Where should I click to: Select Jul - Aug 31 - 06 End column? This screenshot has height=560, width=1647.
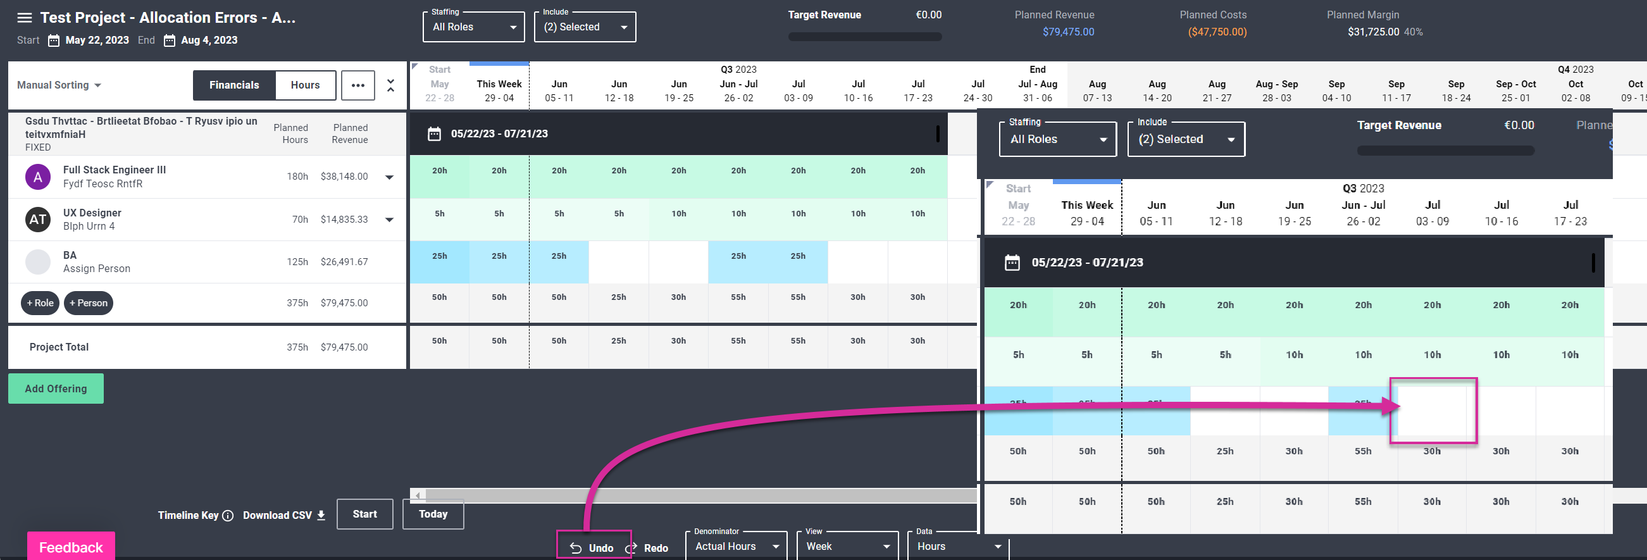(1037, 84)
